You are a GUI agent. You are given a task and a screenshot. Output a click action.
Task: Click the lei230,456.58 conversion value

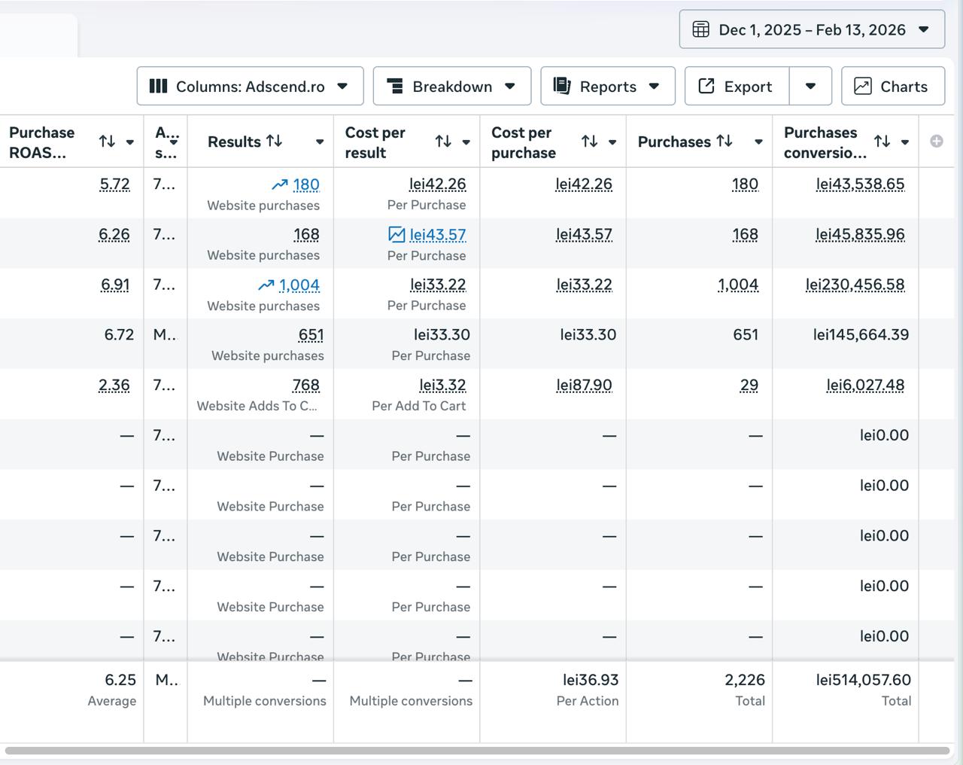tap(855, 285)
